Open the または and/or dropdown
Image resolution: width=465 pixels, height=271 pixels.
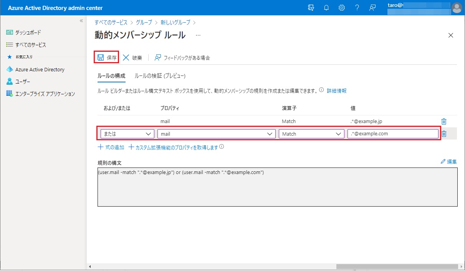coord(127,134)
